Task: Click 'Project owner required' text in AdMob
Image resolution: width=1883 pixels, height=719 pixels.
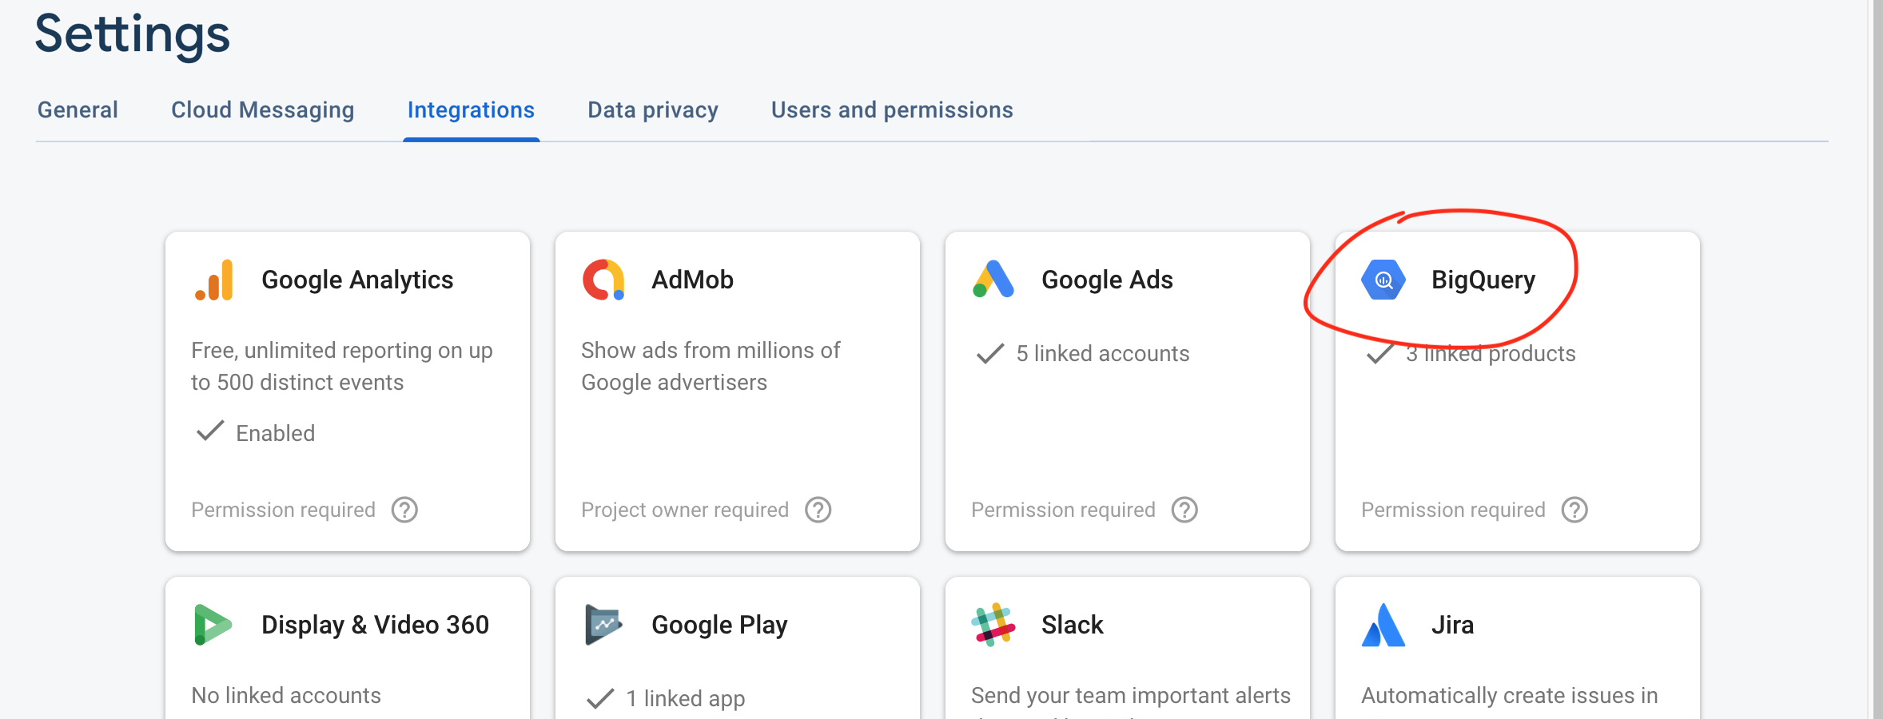Action: click(685, 510)
